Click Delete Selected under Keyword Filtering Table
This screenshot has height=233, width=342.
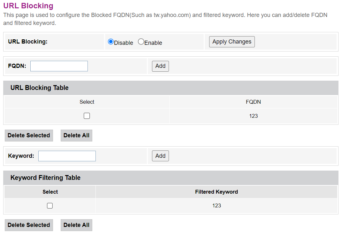pyautogui.click(x=29, y=225)
